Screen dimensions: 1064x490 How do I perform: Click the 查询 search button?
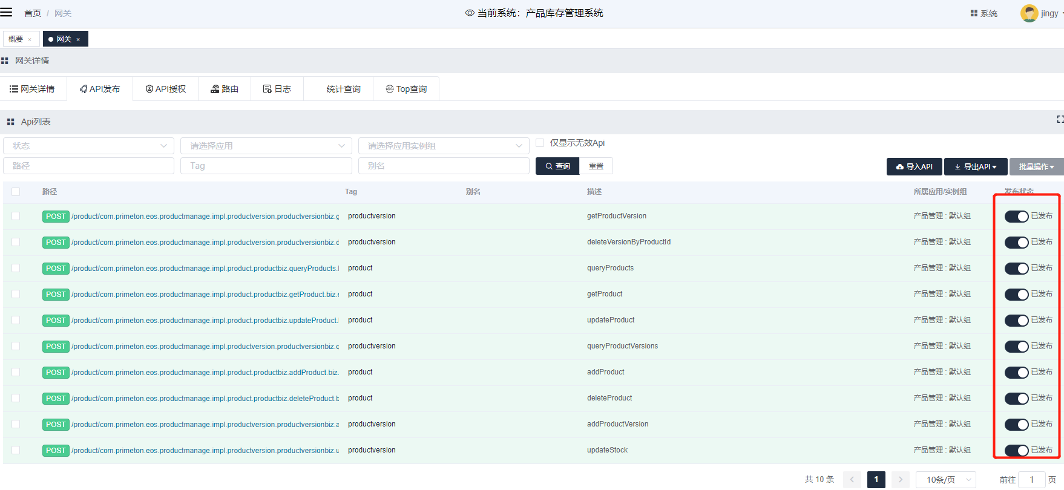tap(557, 166)
